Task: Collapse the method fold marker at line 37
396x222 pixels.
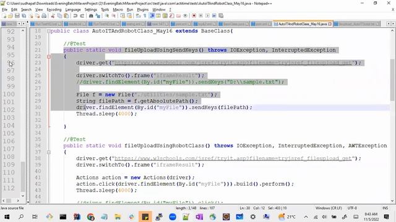Action: [48, 152]
